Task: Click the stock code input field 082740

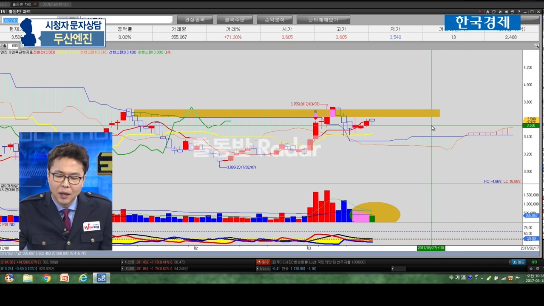Action: coord(11,20)
